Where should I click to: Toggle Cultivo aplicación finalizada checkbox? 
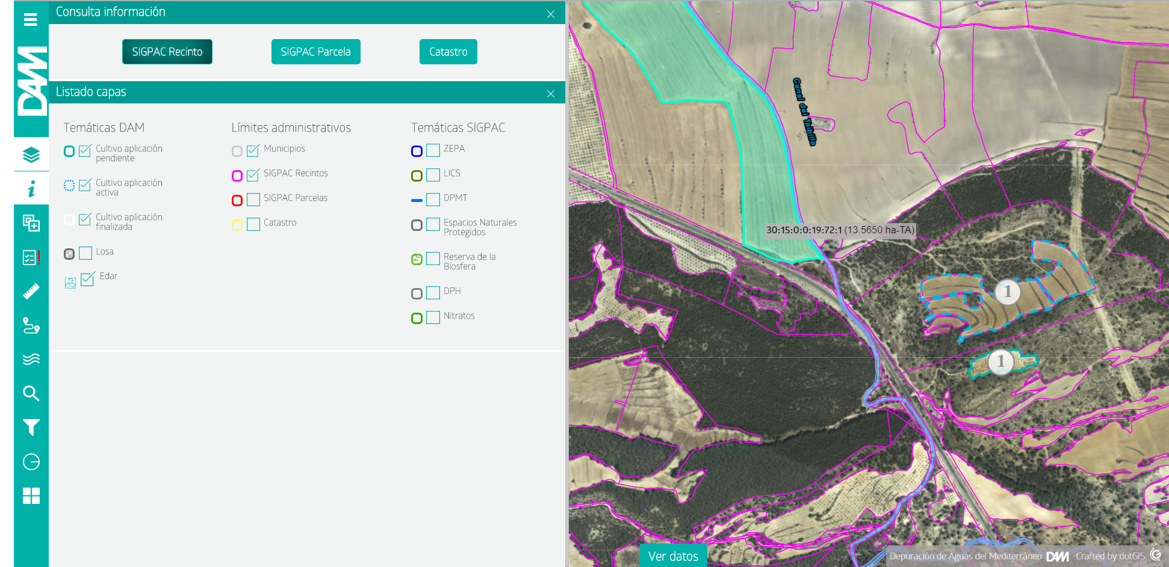coord(85,219)
